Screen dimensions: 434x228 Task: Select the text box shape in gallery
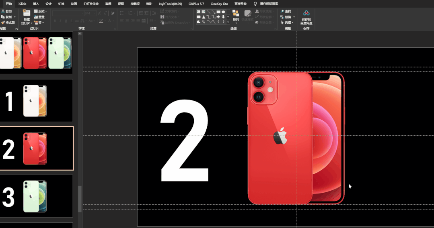(x=198, y=12)
